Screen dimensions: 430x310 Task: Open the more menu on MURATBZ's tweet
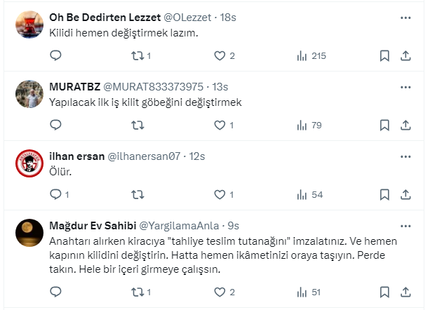(x=405, y=86)
